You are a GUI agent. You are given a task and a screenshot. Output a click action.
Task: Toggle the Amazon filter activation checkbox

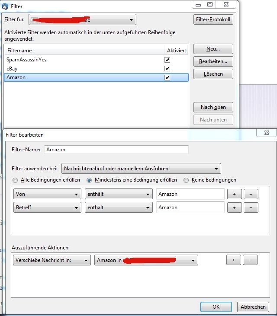tap(167, 77)
